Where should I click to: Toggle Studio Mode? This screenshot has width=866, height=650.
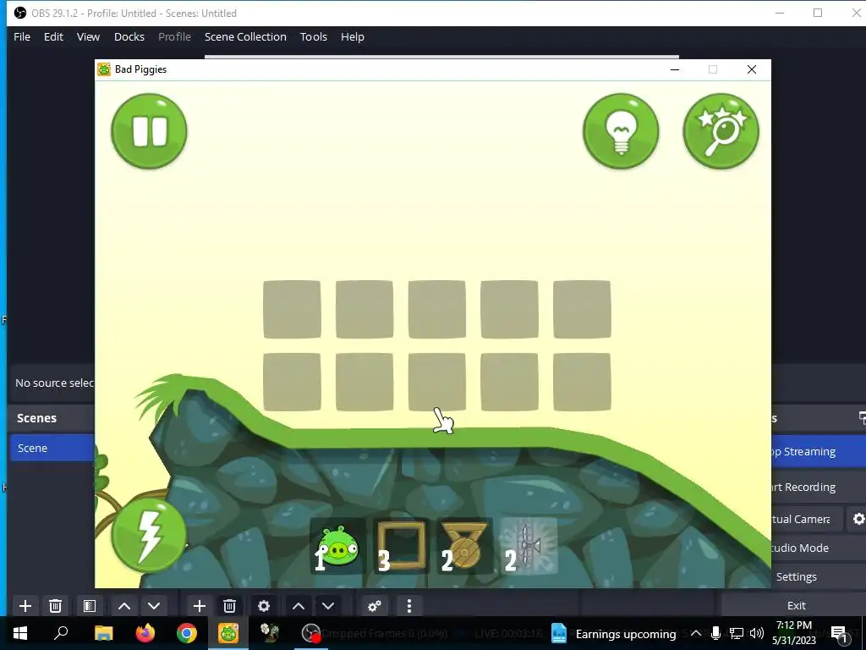pyautogui.click(x=819, y=548)
